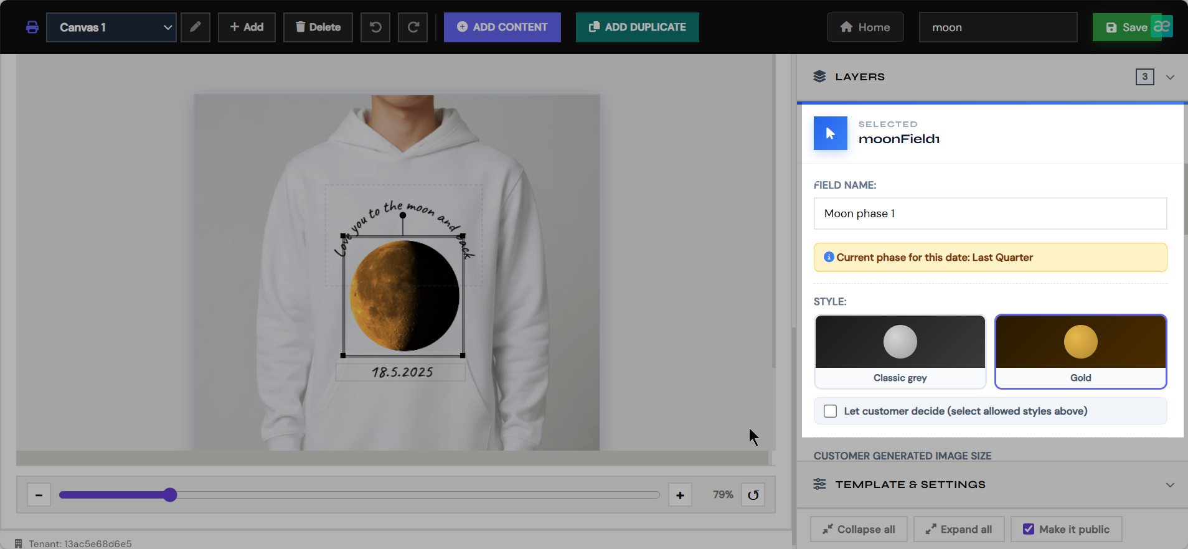The width and height of the screenshot is (1188, 549).
Task: Click the rotation handle above the moon
Action: coord(403,215)
